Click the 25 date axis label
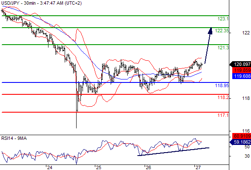 tap(99, 167)
